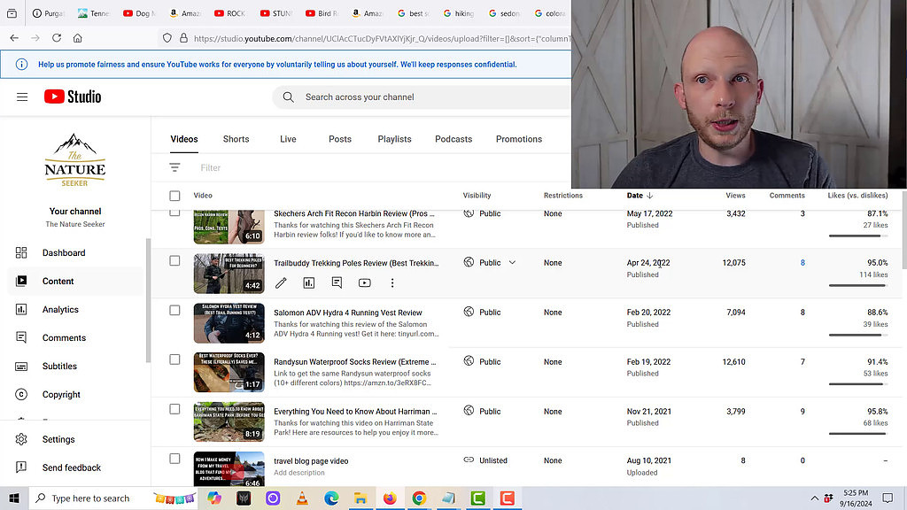Open the Filter bar above the video list
The height and width of the screenshot is (510, 907).
(x=211, y=167)
